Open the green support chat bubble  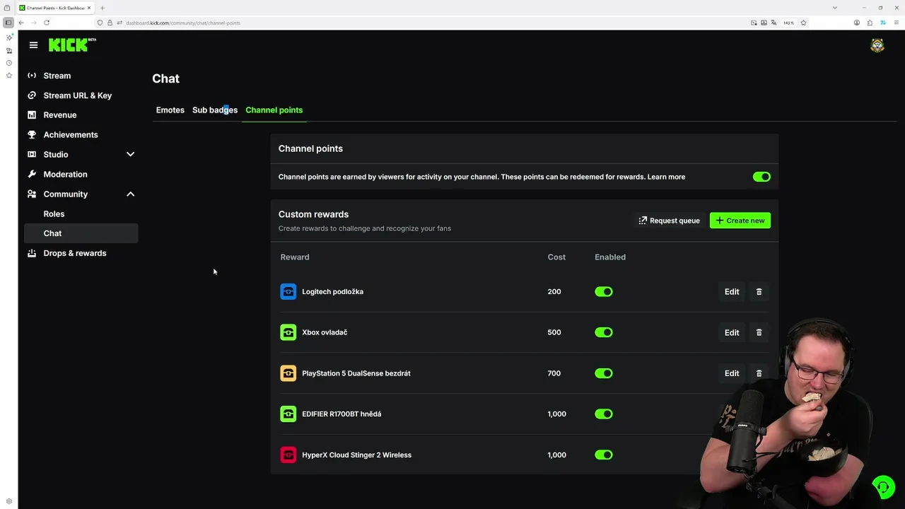tap(882, 486)
